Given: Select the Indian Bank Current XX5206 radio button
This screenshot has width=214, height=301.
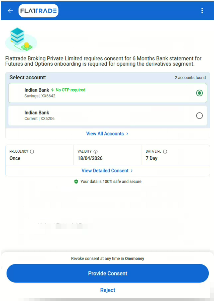Looking at the screenshot, I should pyautogui.click(x=199, y=115).
